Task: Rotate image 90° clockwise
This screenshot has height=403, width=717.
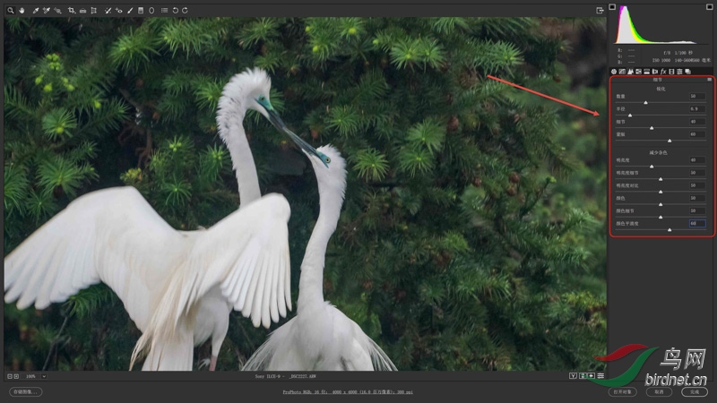Action: [185, 10]
